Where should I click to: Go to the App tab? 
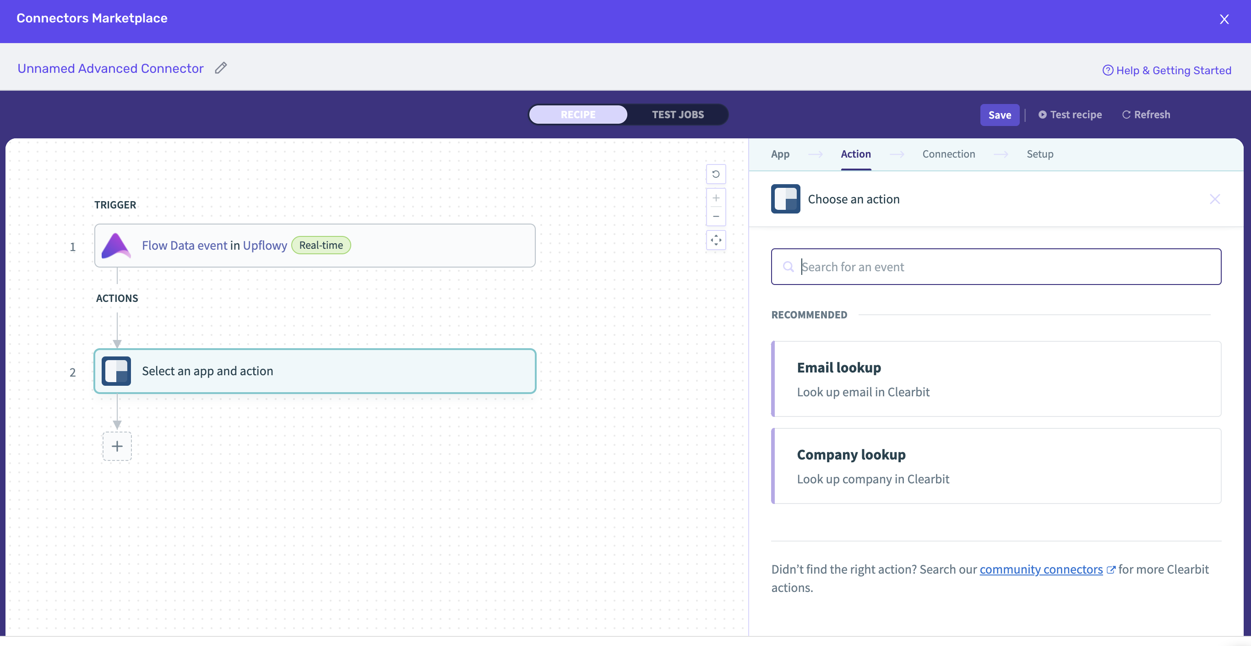(x=780, y=154)
